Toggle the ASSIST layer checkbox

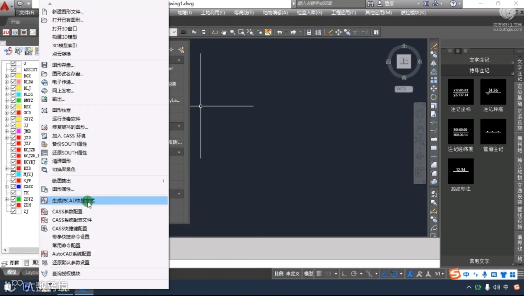pos(13,69)
